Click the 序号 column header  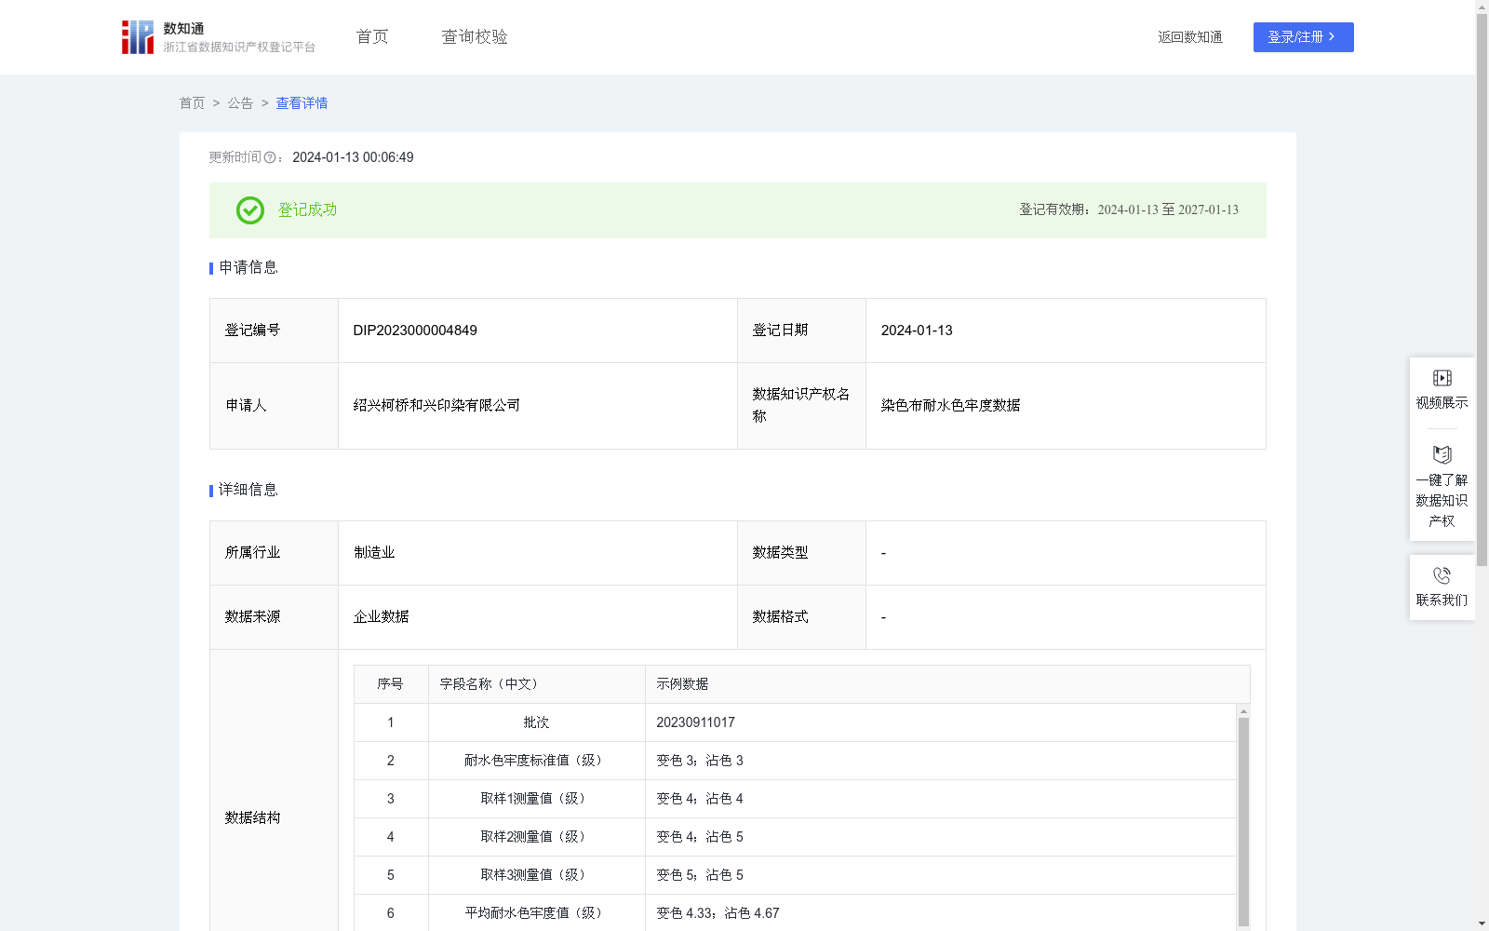(391, 684)
